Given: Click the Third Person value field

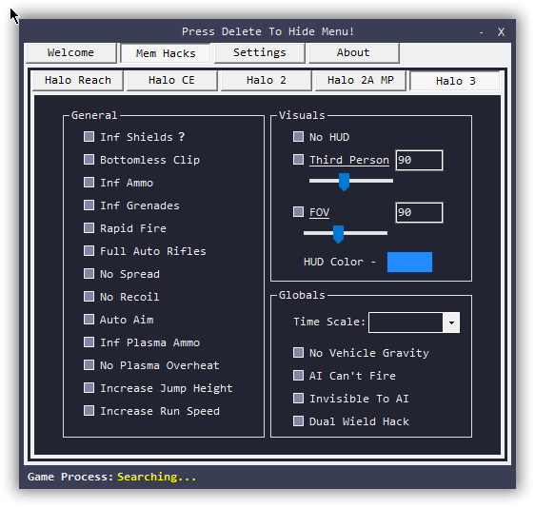Looking at the screenshot, I should click(x=419, y=160).
